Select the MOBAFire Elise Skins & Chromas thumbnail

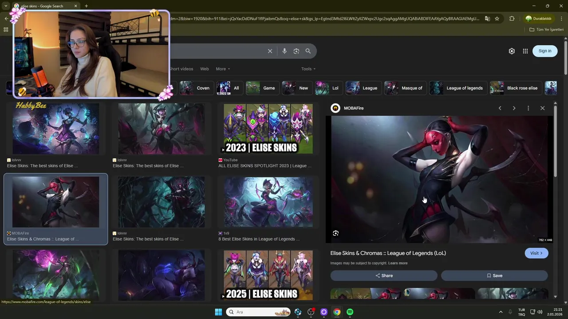click(55, 202)
